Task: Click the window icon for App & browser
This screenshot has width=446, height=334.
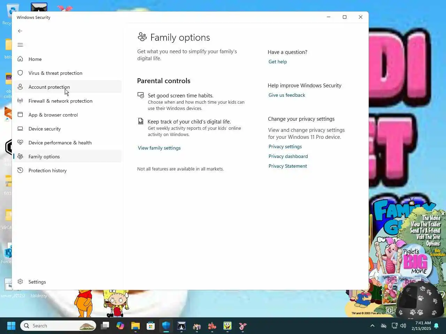Action: pos(20,114)
